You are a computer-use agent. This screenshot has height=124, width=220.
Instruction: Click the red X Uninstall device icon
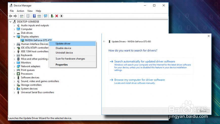pyautogui.click(x=57, y=16)
